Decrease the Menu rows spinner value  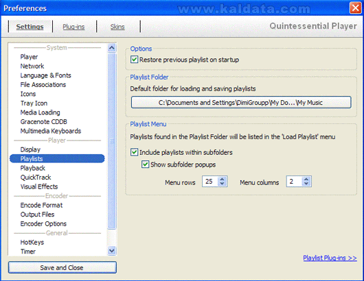pyautogui.click(x=222, y=184)
